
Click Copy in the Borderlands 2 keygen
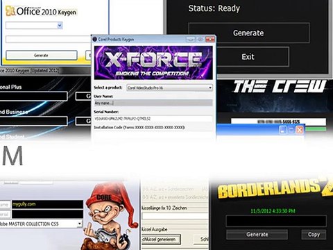point(314,235)
